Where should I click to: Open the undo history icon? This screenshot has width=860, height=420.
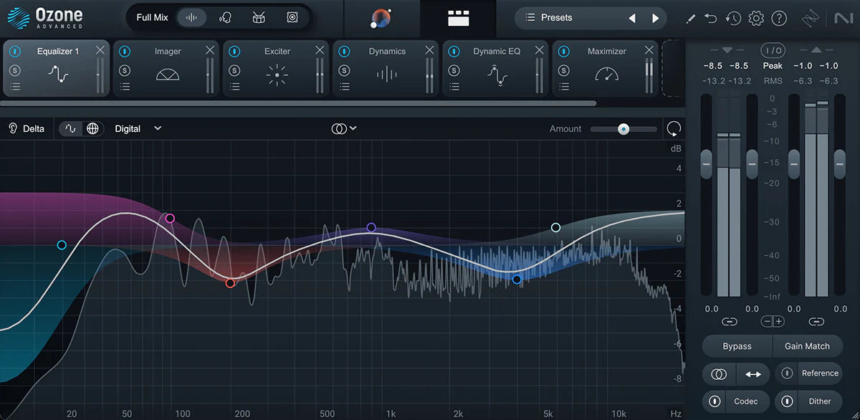(x=733, y=18)
